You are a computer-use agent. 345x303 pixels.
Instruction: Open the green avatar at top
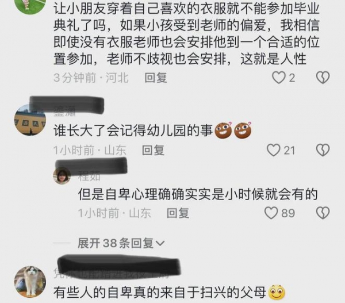(30, 6)
